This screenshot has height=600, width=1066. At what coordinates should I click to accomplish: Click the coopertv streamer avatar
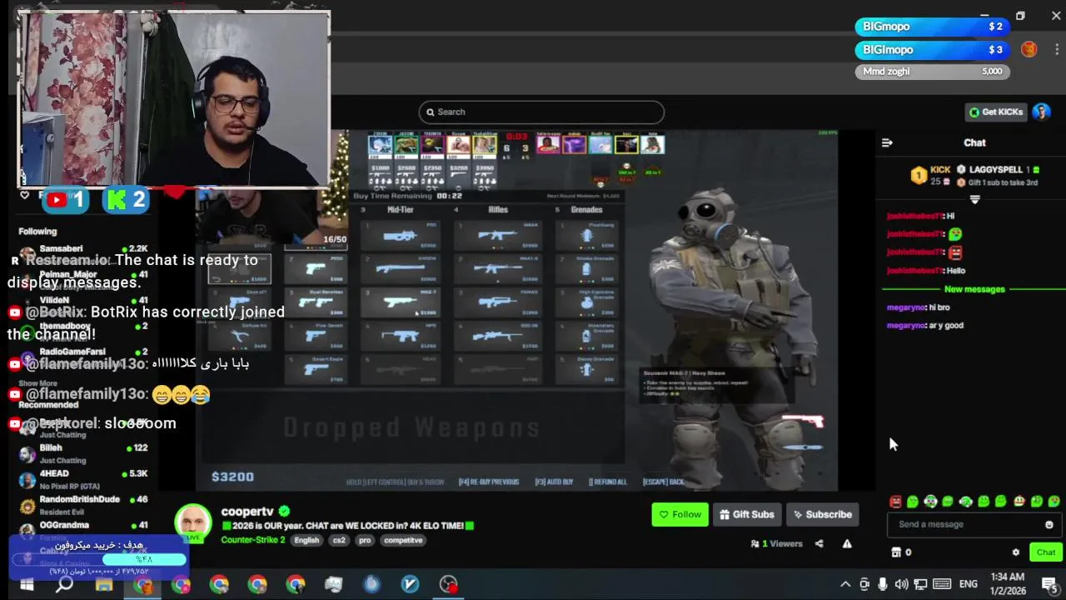(x=192, y=523)
